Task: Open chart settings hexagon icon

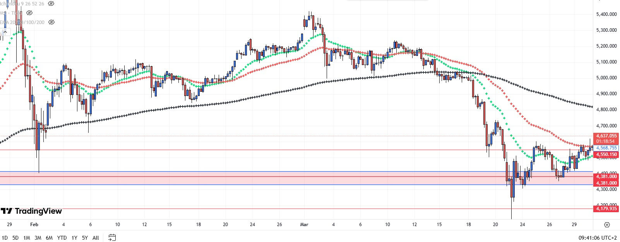Action: click(x=607, y=225)
